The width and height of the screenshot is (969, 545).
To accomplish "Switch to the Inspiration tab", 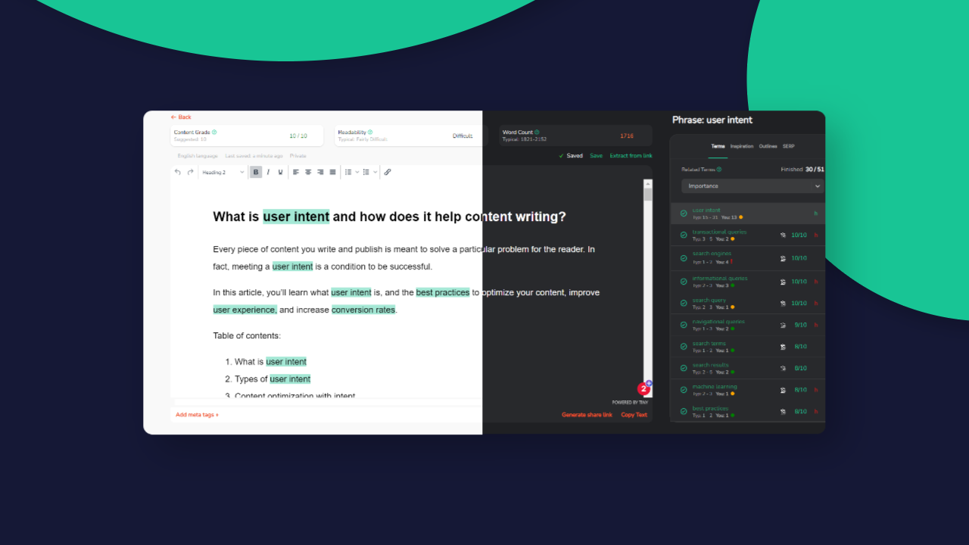I will (742, 146).
